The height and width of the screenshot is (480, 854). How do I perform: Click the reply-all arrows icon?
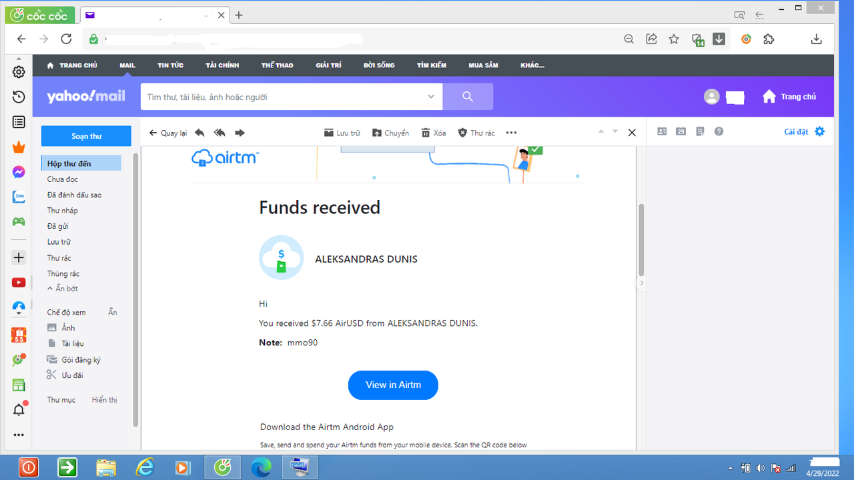(x=220, y=133)
